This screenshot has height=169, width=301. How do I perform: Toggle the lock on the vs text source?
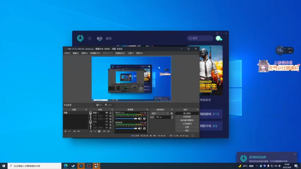(110, 125)
